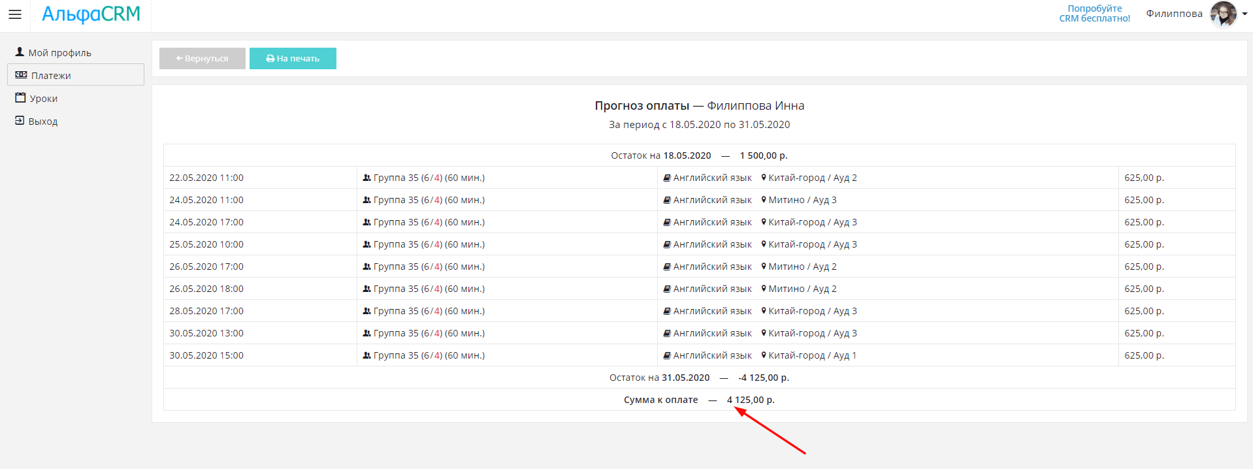Click Филиппова username in the header
1253x469 pixels.
(1174, 14)
